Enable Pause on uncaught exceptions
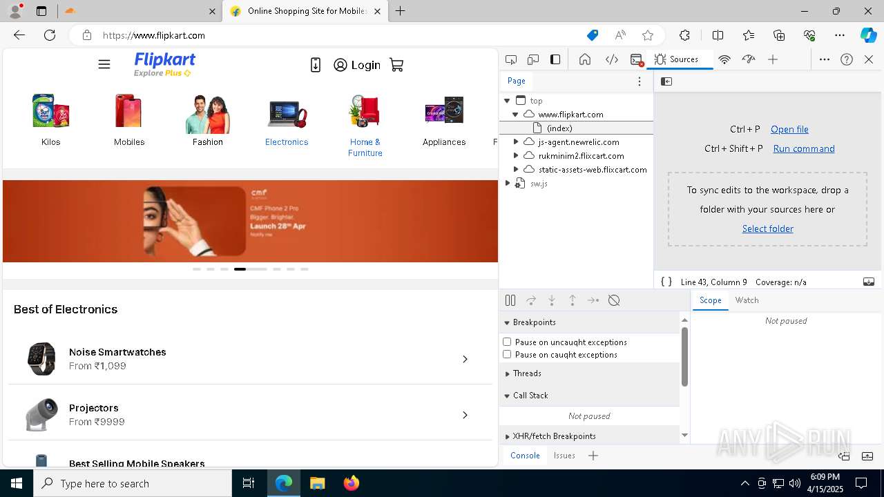The image size is (884, 497). 507,342
